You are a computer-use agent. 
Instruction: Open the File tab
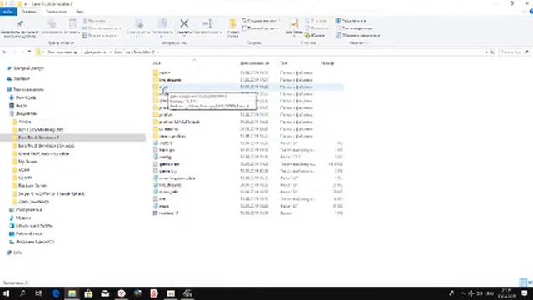pos(8,12)
